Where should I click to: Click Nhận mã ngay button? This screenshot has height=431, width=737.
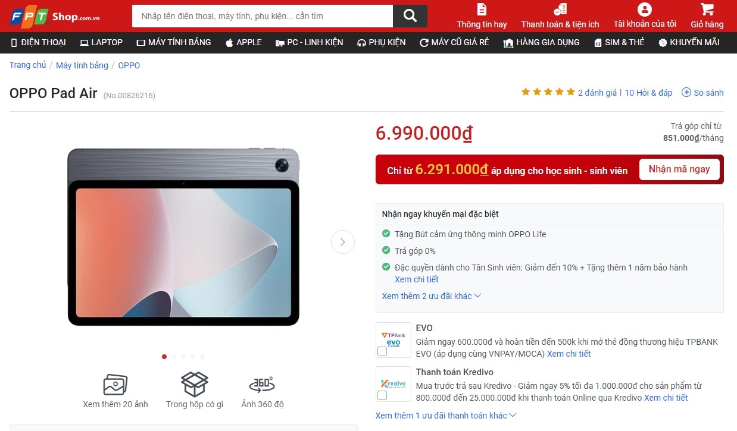pyautogui.click(x=679, y=169)
